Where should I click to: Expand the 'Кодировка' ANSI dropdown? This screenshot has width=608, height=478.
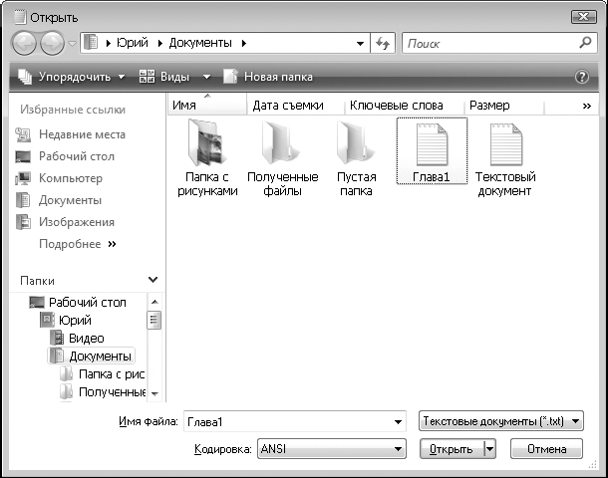(x=399, y=449)
